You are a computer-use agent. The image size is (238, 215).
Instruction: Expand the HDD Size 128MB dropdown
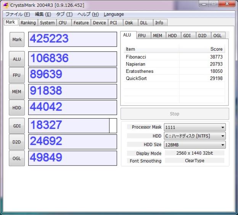click(x=195, y=145)
